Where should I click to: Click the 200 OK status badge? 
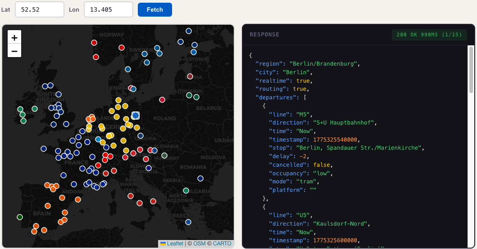pos(429,35)
